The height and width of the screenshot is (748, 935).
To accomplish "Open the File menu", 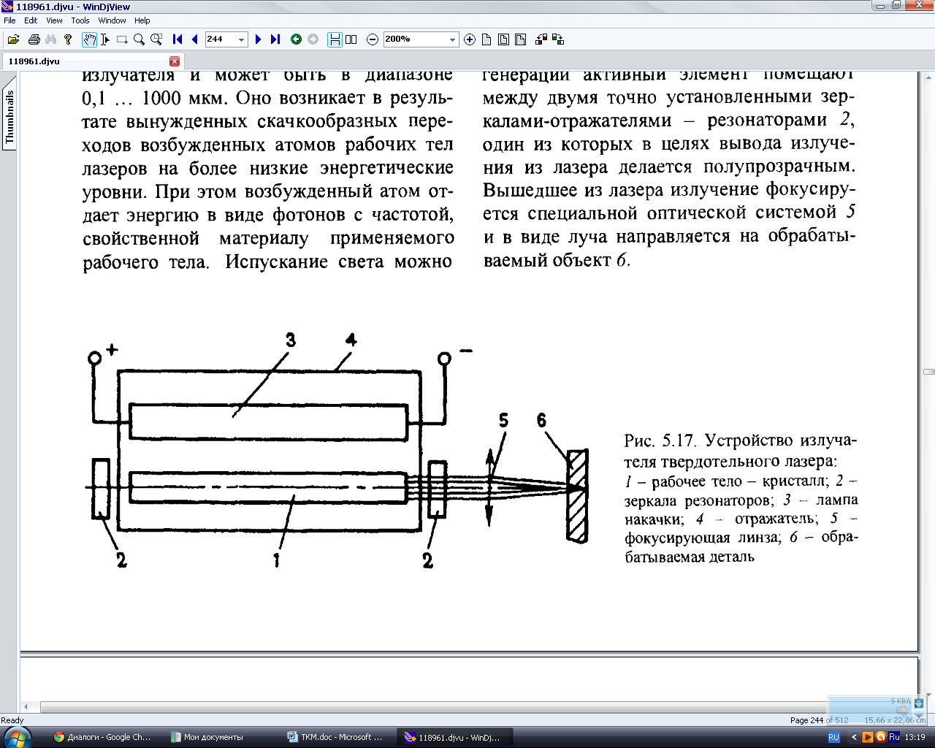I will [9, 20].
